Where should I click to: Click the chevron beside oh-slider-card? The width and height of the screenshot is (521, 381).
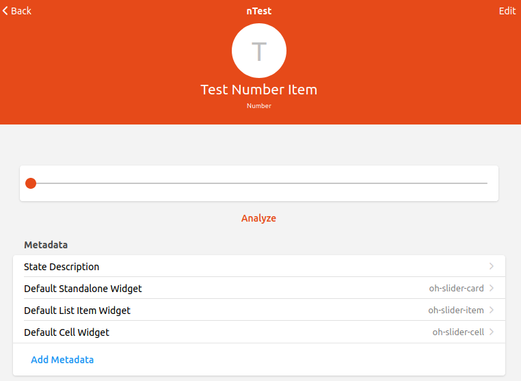(x=492, y=288)
